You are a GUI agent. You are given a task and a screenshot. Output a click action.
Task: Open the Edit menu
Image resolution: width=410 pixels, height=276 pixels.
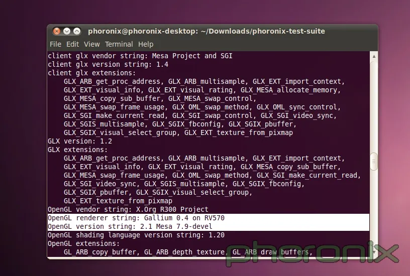(72, 44)
